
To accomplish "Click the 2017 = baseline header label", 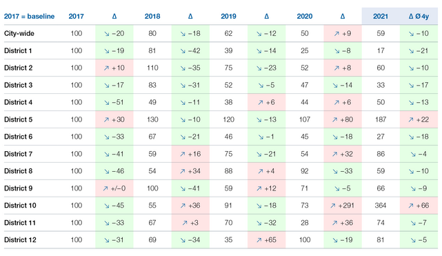I will [x=30, y=17].
